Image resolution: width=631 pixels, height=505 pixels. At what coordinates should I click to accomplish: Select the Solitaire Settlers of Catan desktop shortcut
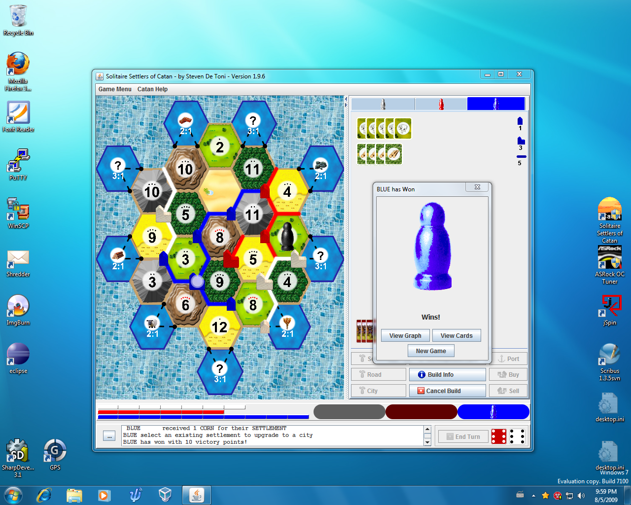click(x=610, y=220)
